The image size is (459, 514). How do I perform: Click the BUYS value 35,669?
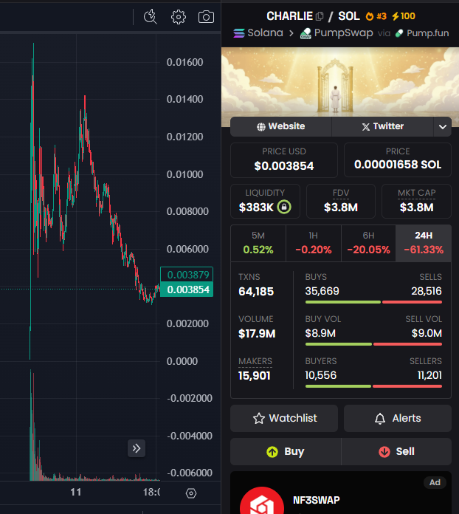(x=322, y=291)
